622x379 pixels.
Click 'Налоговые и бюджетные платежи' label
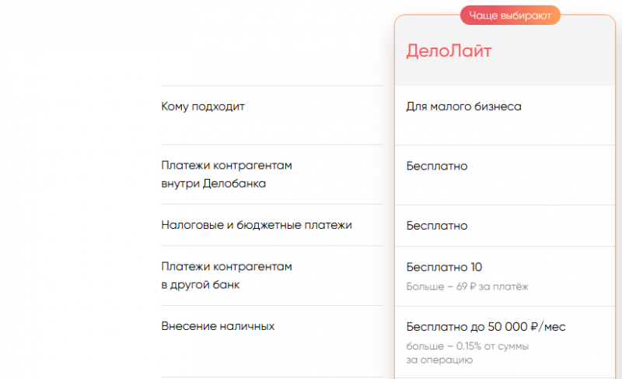257,225
